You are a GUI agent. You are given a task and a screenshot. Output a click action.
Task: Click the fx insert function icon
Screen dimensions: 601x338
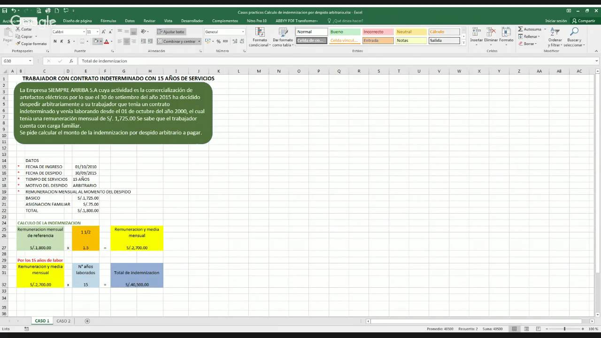[71, 61]
